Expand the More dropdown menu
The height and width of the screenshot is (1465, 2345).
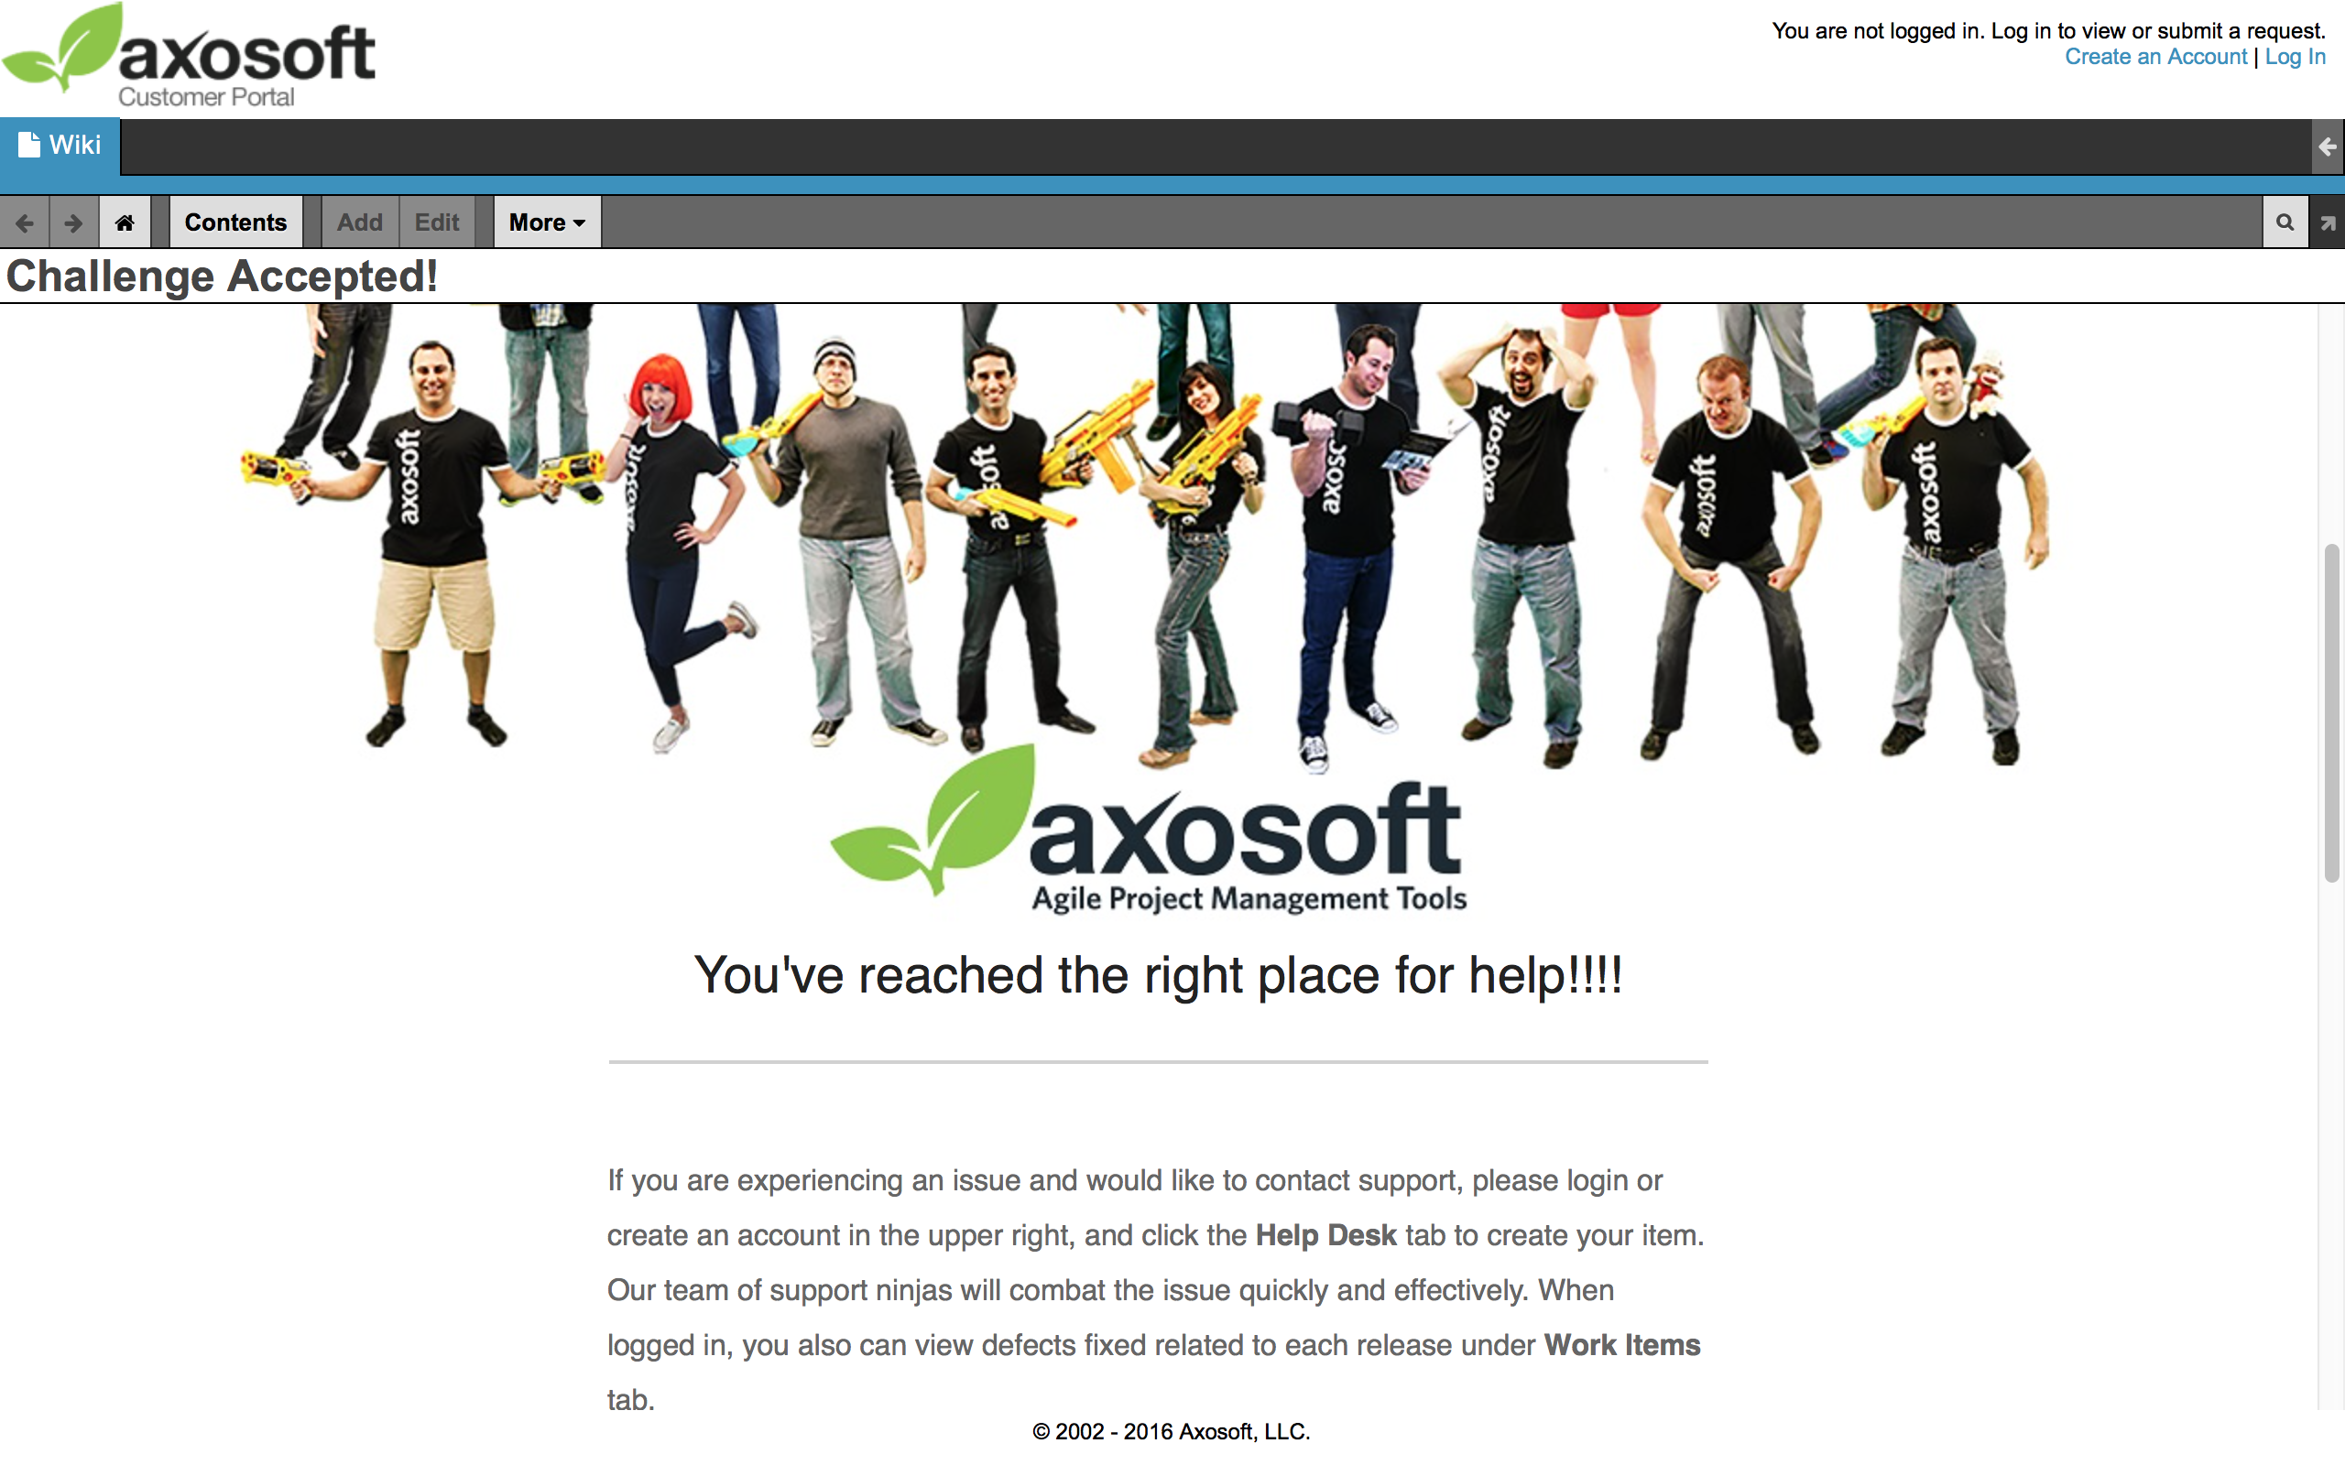pos(548,222)
